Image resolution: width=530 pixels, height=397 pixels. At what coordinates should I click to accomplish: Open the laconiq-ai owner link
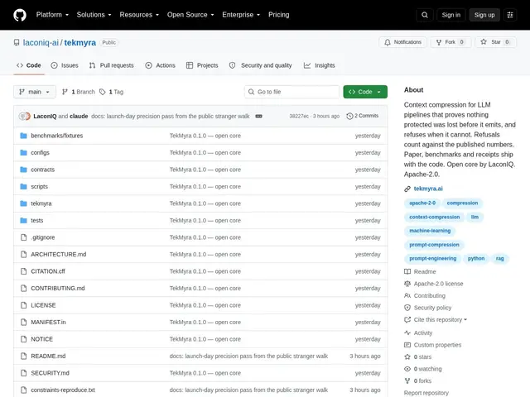coord(41,42)
